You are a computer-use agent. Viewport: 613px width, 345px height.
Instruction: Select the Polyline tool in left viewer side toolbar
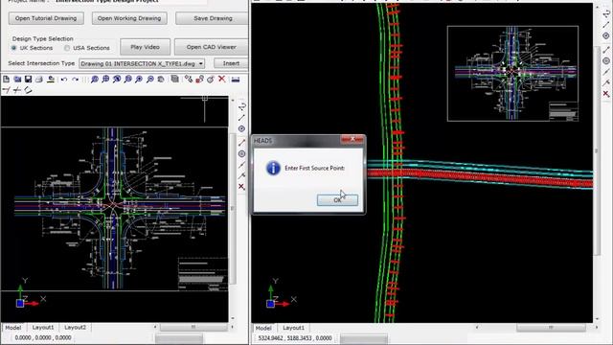[241, 106]
